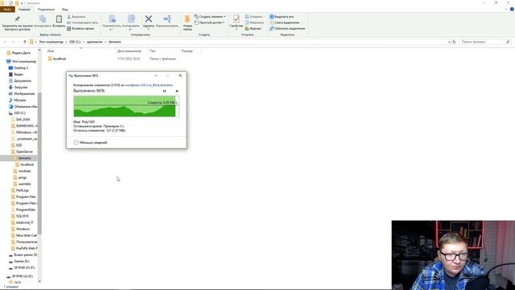The image size is (515, 290).
Task: Sort files by the Имя column
Action: pos(51,51)
